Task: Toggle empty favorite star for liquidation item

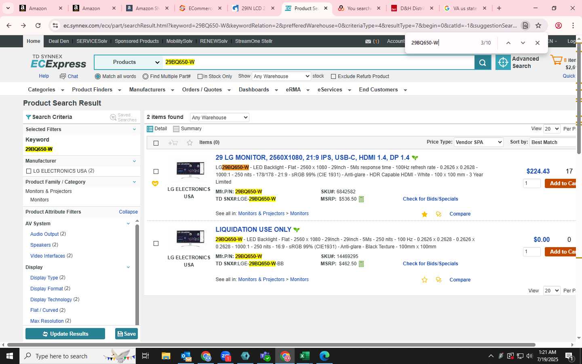Action: click(x=424, y=280)
